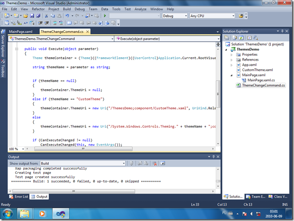Click the Refresh icon in Solution Explorer

pyautogui.click(x=241, y=38)
